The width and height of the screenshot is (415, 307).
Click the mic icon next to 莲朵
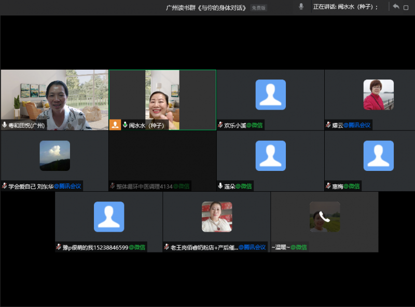coord(220,186)
